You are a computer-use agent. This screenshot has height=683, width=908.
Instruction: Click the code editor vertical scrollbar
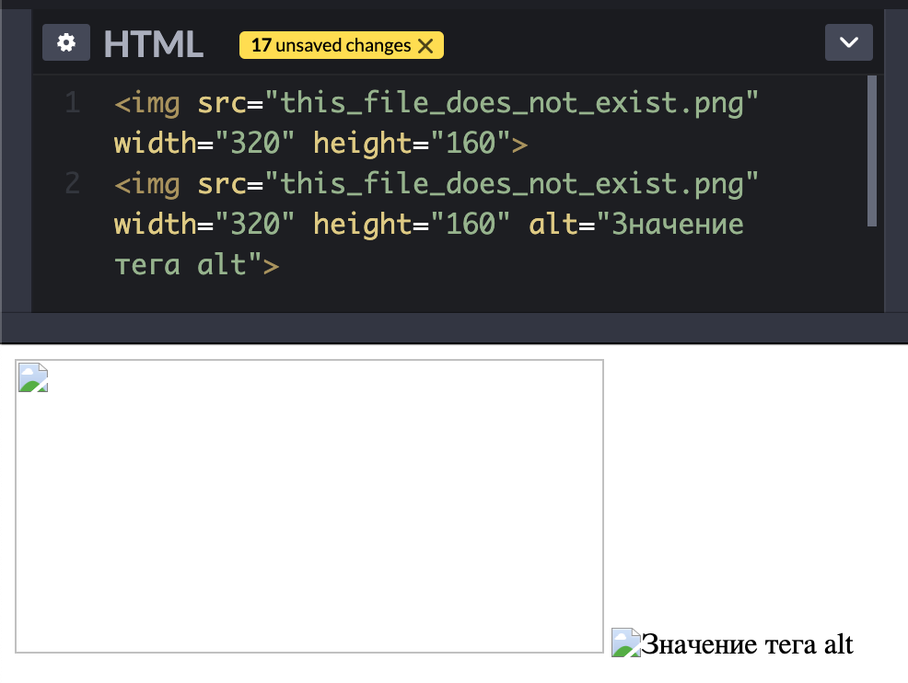click(x=871, y=151)
